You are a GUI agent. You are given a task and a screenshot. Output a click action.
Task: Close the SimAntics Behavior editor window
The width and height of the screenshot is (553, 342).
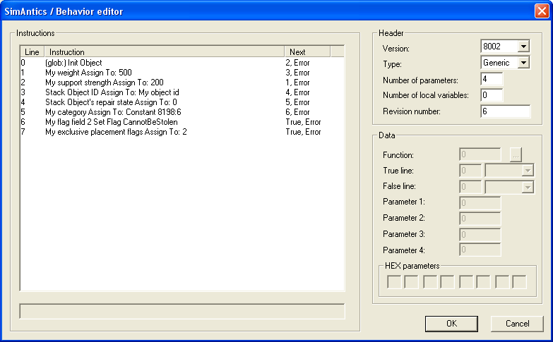click(542, 11)
